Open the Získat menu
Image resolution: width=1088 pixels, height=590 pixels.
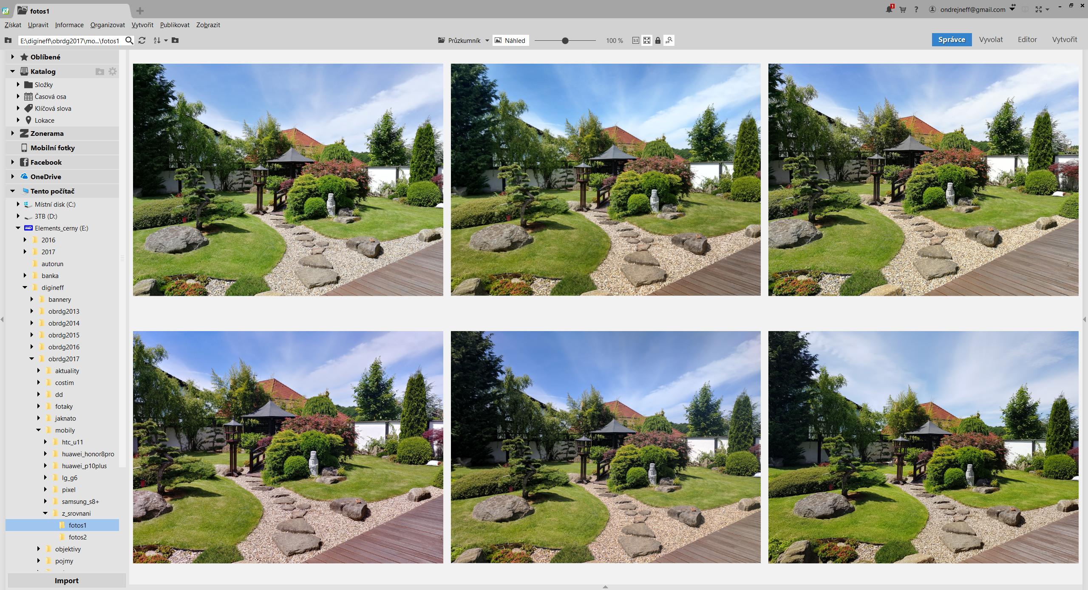tap(13, 25)
